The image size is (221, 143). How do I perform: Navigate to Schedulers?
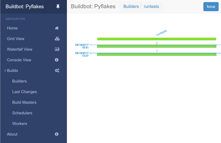coord(22,113)
